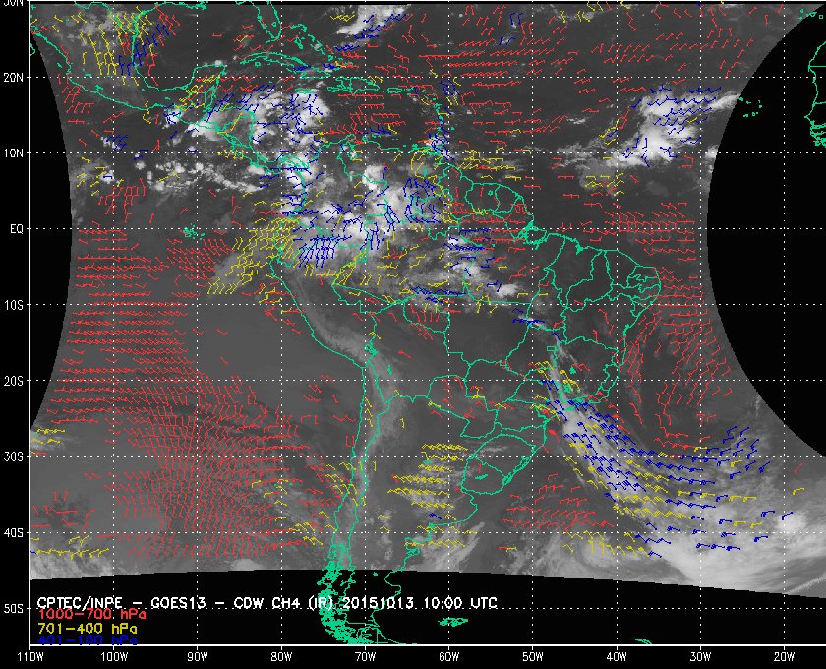Click the 30W longitude label
This screenshot has width=826, height=669.
(700, 657)
